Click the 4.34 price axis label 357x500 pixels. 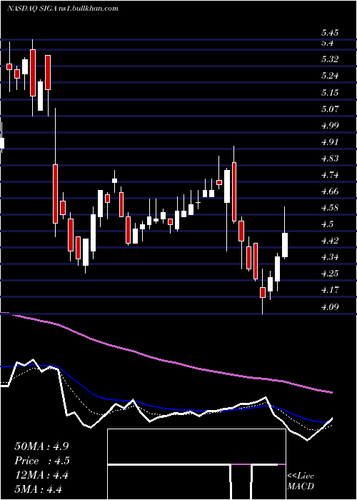point(330,257)
